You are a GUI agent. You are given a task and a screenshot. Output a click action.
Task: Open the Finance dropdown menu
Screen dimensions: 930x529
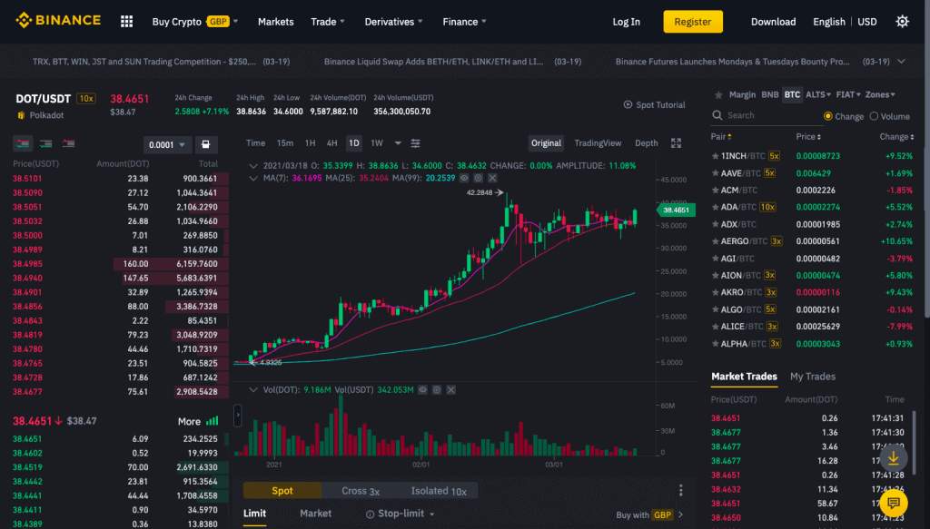(x=464, y=22)
